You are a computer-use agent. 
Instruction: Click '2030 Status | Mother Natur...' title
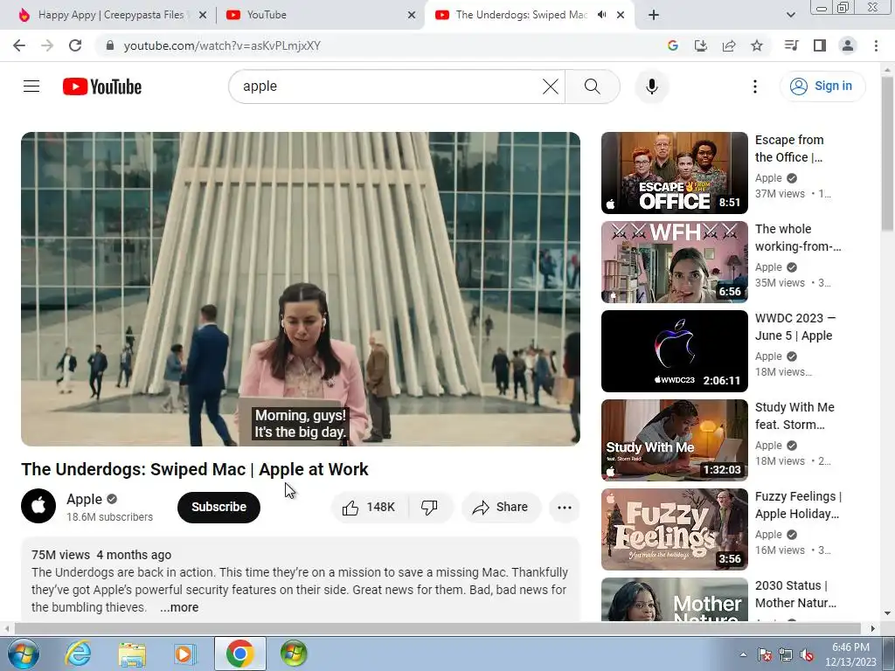(795, 594)
